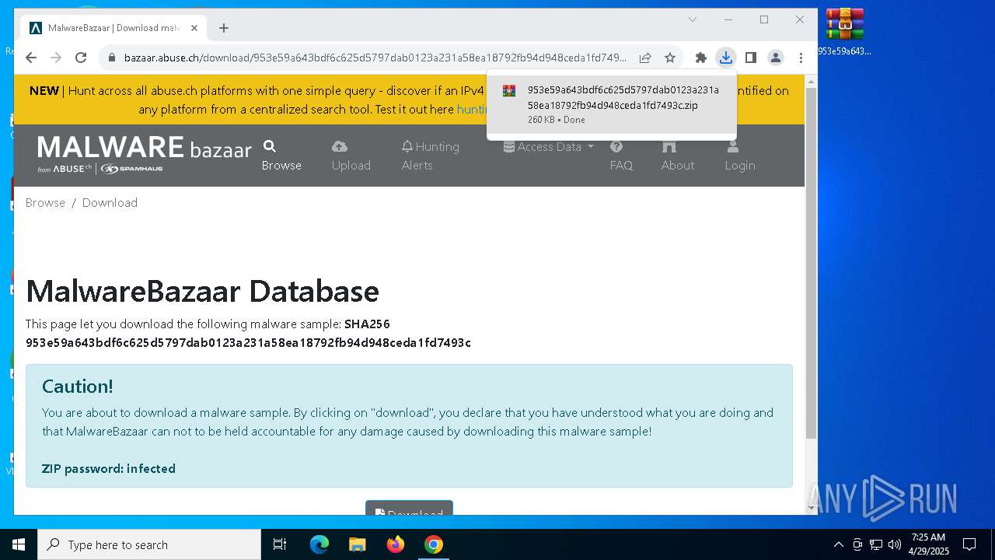This screenshot has height=560, width=995.
Task: Launch Microsoft Edge from taskbar
Action: pyautogui.click(x=319, y=544)
